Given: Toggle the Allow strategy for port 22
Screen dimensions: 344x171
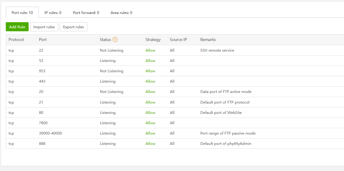Looking at the screenshot, I should coord(150,50).
